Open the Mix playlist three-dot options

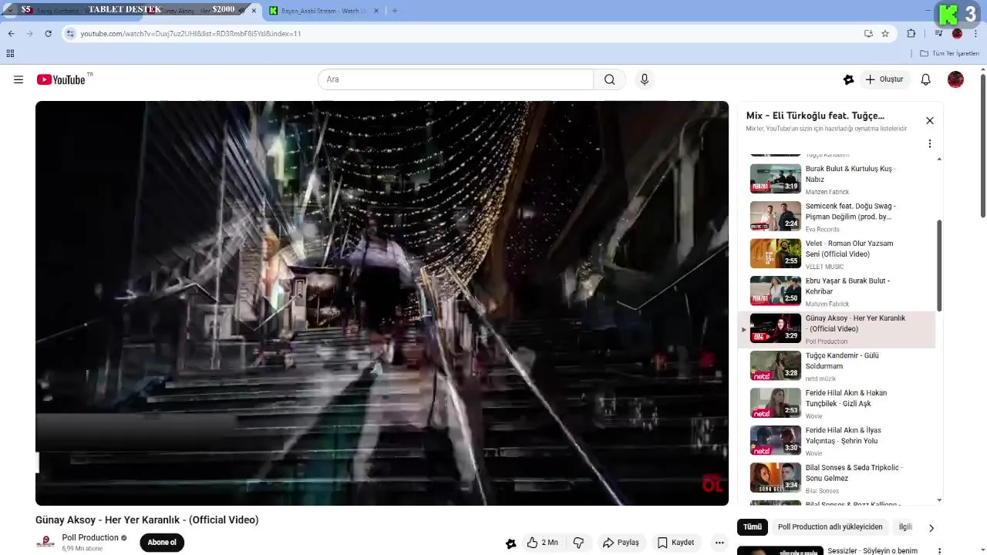point(930,143)
